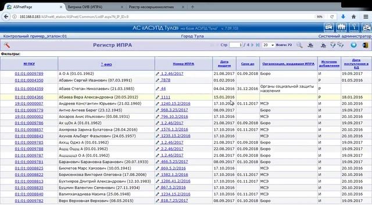Open ПКУ link 01:01:0004350
The width and height of the screenshot is (372, 209).
29,80
